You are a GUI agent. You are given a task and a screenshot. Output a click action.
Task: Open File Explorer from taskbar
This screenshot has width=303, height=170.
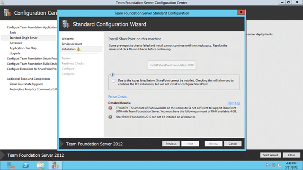pyautogui.click(x=40, y=165)
